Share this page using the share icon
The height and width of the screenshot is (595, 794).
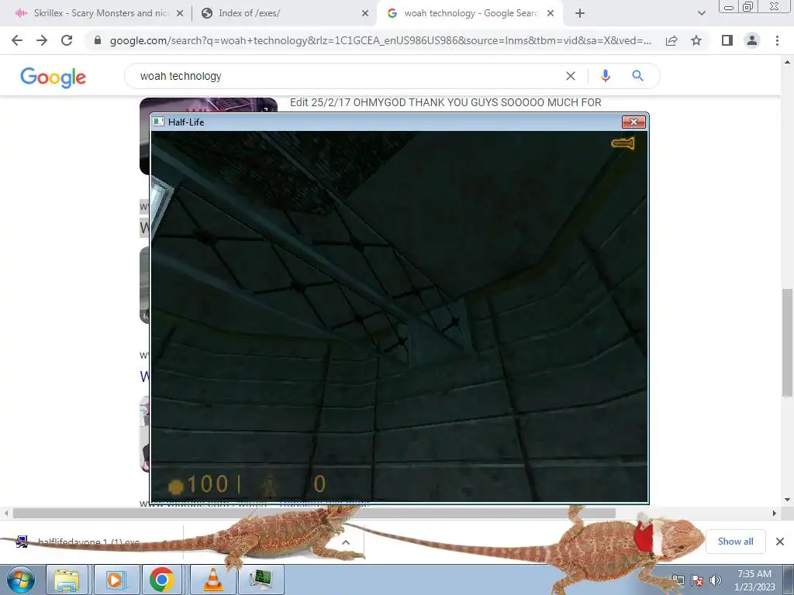pos(671,40)
